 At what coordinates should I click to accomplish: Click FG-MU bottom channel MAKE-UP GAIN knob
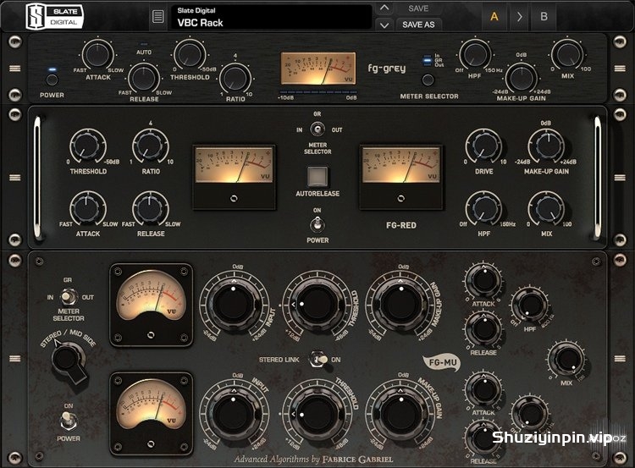point(401,414)
